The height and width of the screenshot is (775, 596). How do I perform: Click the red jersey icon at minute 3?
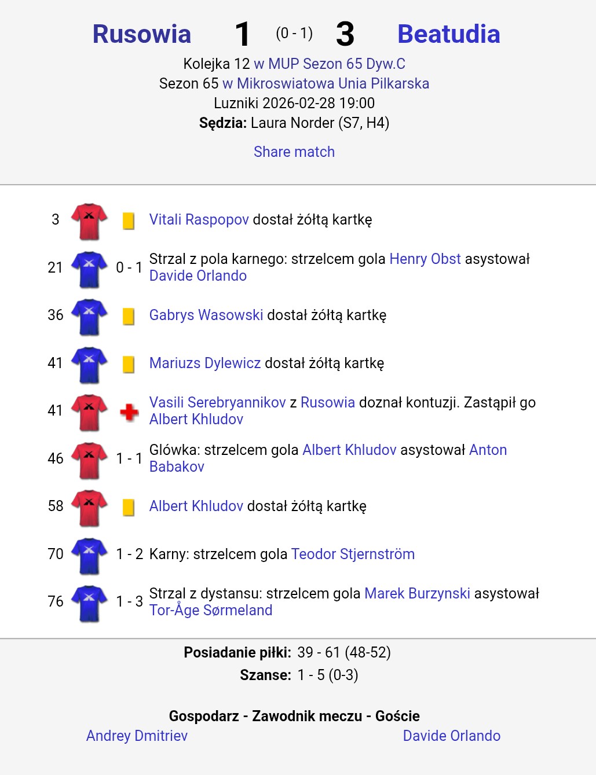[89, 221]
